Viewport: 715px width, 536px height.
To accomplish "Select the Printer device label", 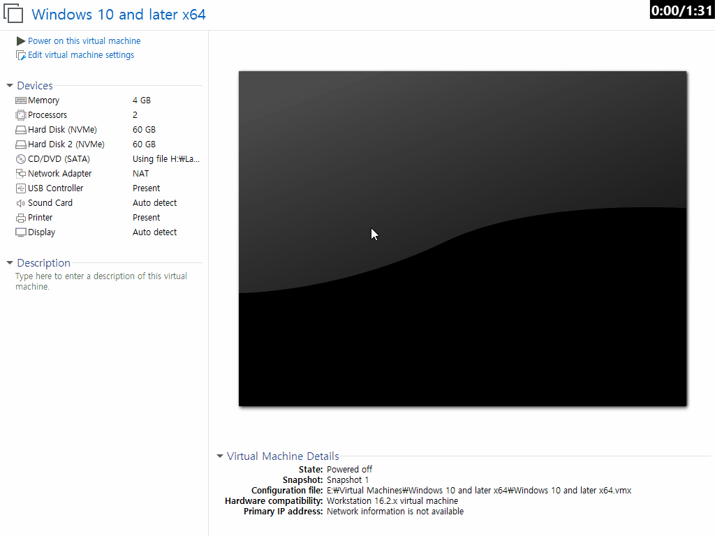I will coord(40,218).
